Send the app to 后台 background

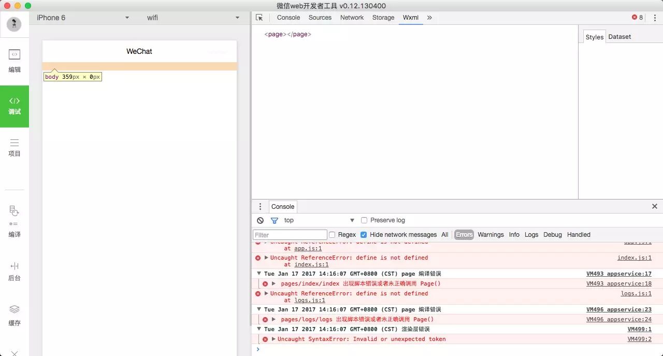[x=15, y=272]
